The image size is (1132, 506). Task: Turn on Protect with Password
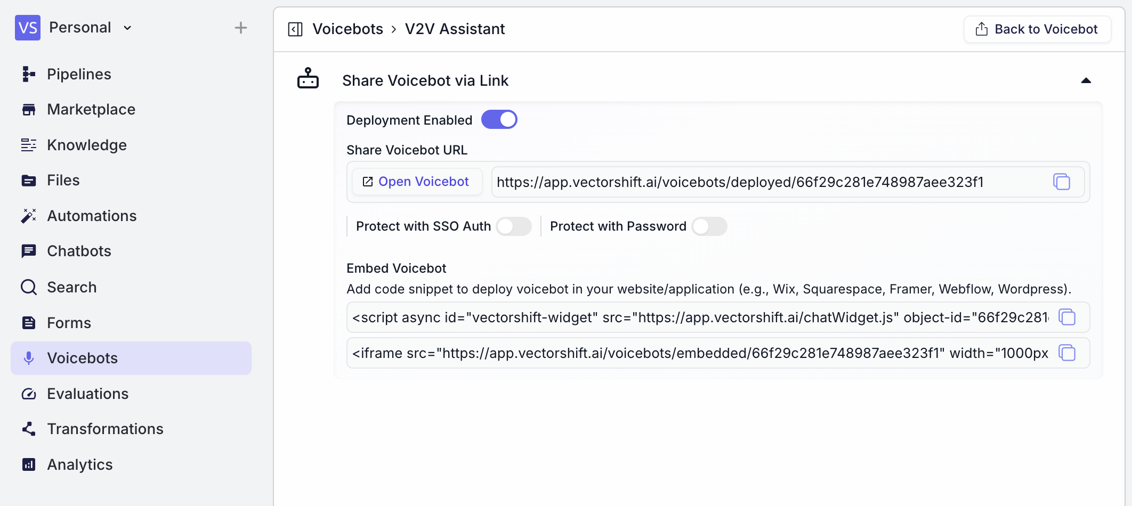click(709, 226)
